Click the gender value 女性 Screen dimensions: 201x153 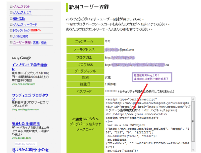108,78
